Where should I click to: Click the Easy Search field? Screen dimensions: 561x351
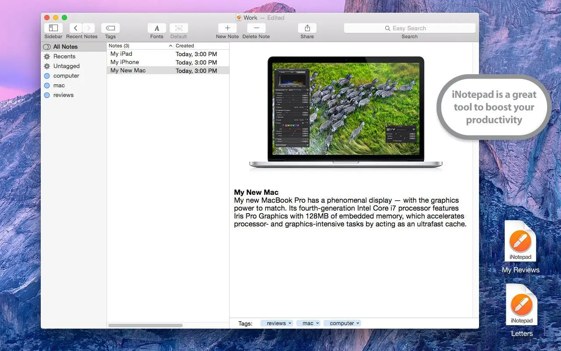coord(410,28)
